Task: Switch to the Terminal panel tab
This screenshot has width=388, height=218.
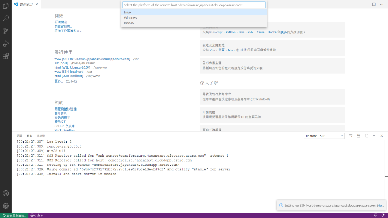Action: (41, 136)
